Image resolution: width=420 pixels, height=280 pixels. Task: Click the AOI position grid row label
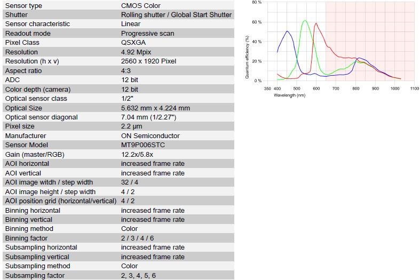(61, 201)
